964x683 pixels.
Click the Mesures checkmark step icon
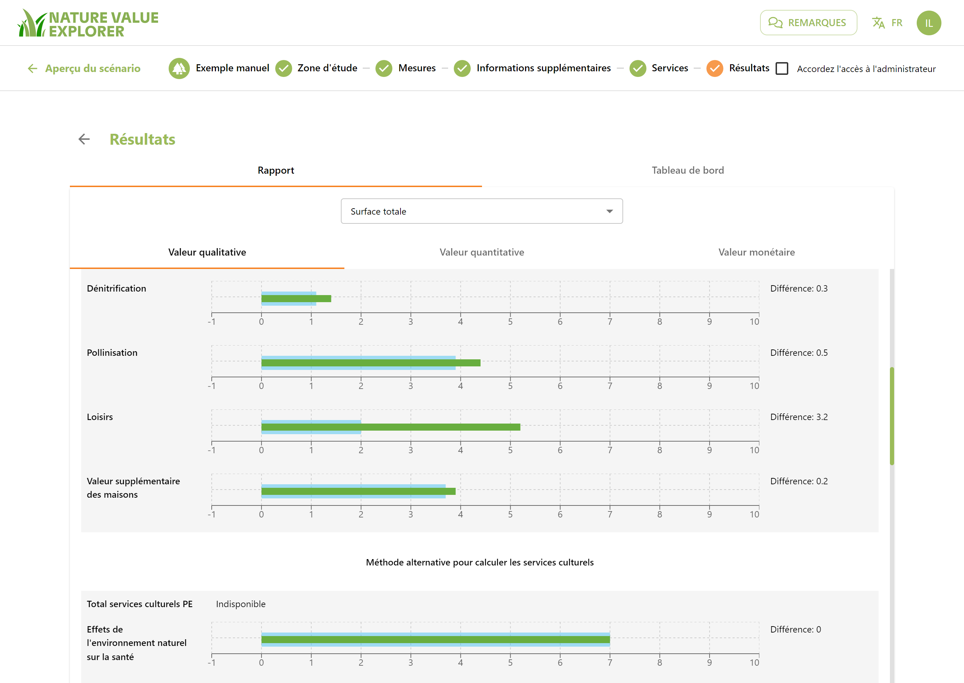[x=384, y=68]
